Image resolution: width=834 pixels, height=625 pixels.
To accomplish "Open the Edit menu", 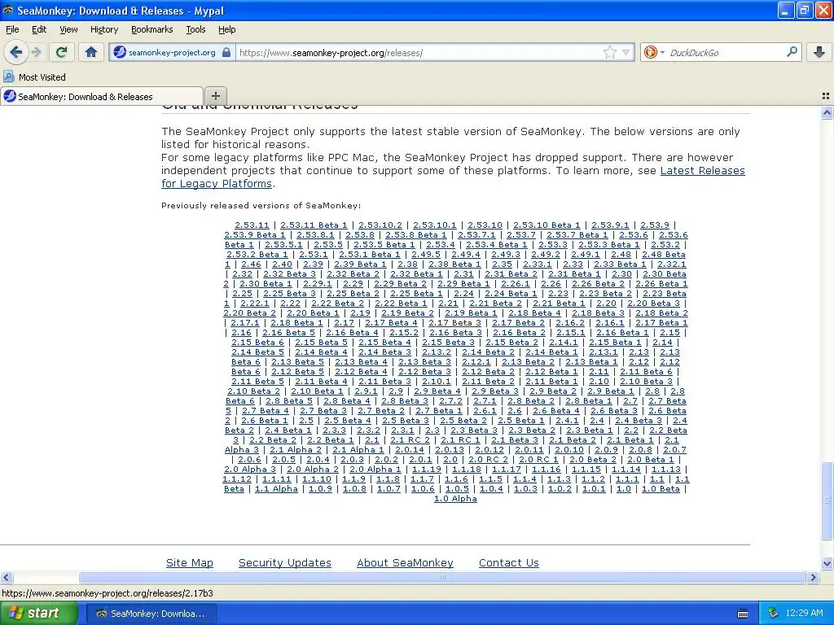I will tap(39, 29).
